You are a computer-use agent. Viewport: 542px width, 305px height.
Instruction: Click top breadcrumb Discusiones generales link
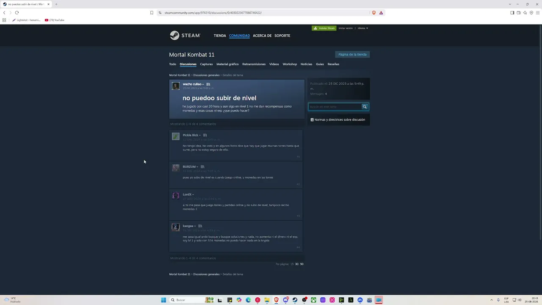(206, 75)
